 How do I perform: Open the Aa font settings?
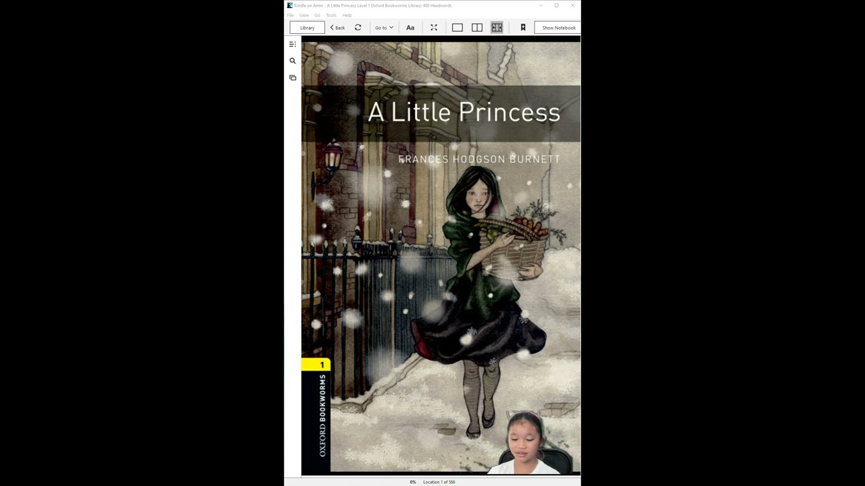click(410, 28)
